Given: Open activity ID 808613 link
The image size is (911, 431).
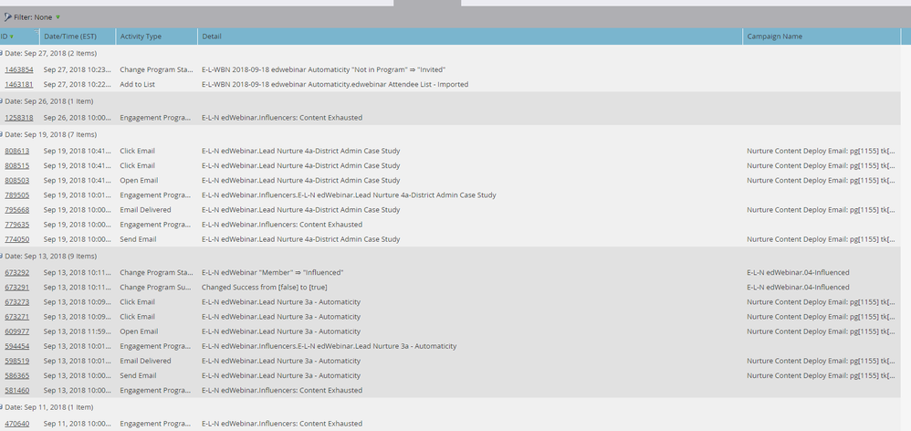Looking at the screenshot, I should coord(16,151).
